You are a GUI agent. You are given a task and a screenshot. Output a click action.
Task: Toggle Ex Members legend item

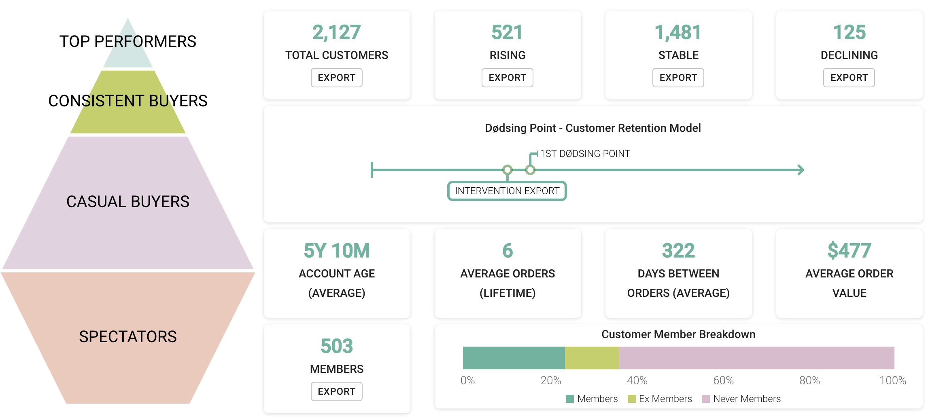660,399
